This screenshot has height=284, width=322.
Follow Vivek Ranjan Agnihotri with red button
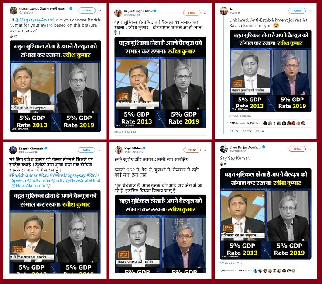click(297, 149)
